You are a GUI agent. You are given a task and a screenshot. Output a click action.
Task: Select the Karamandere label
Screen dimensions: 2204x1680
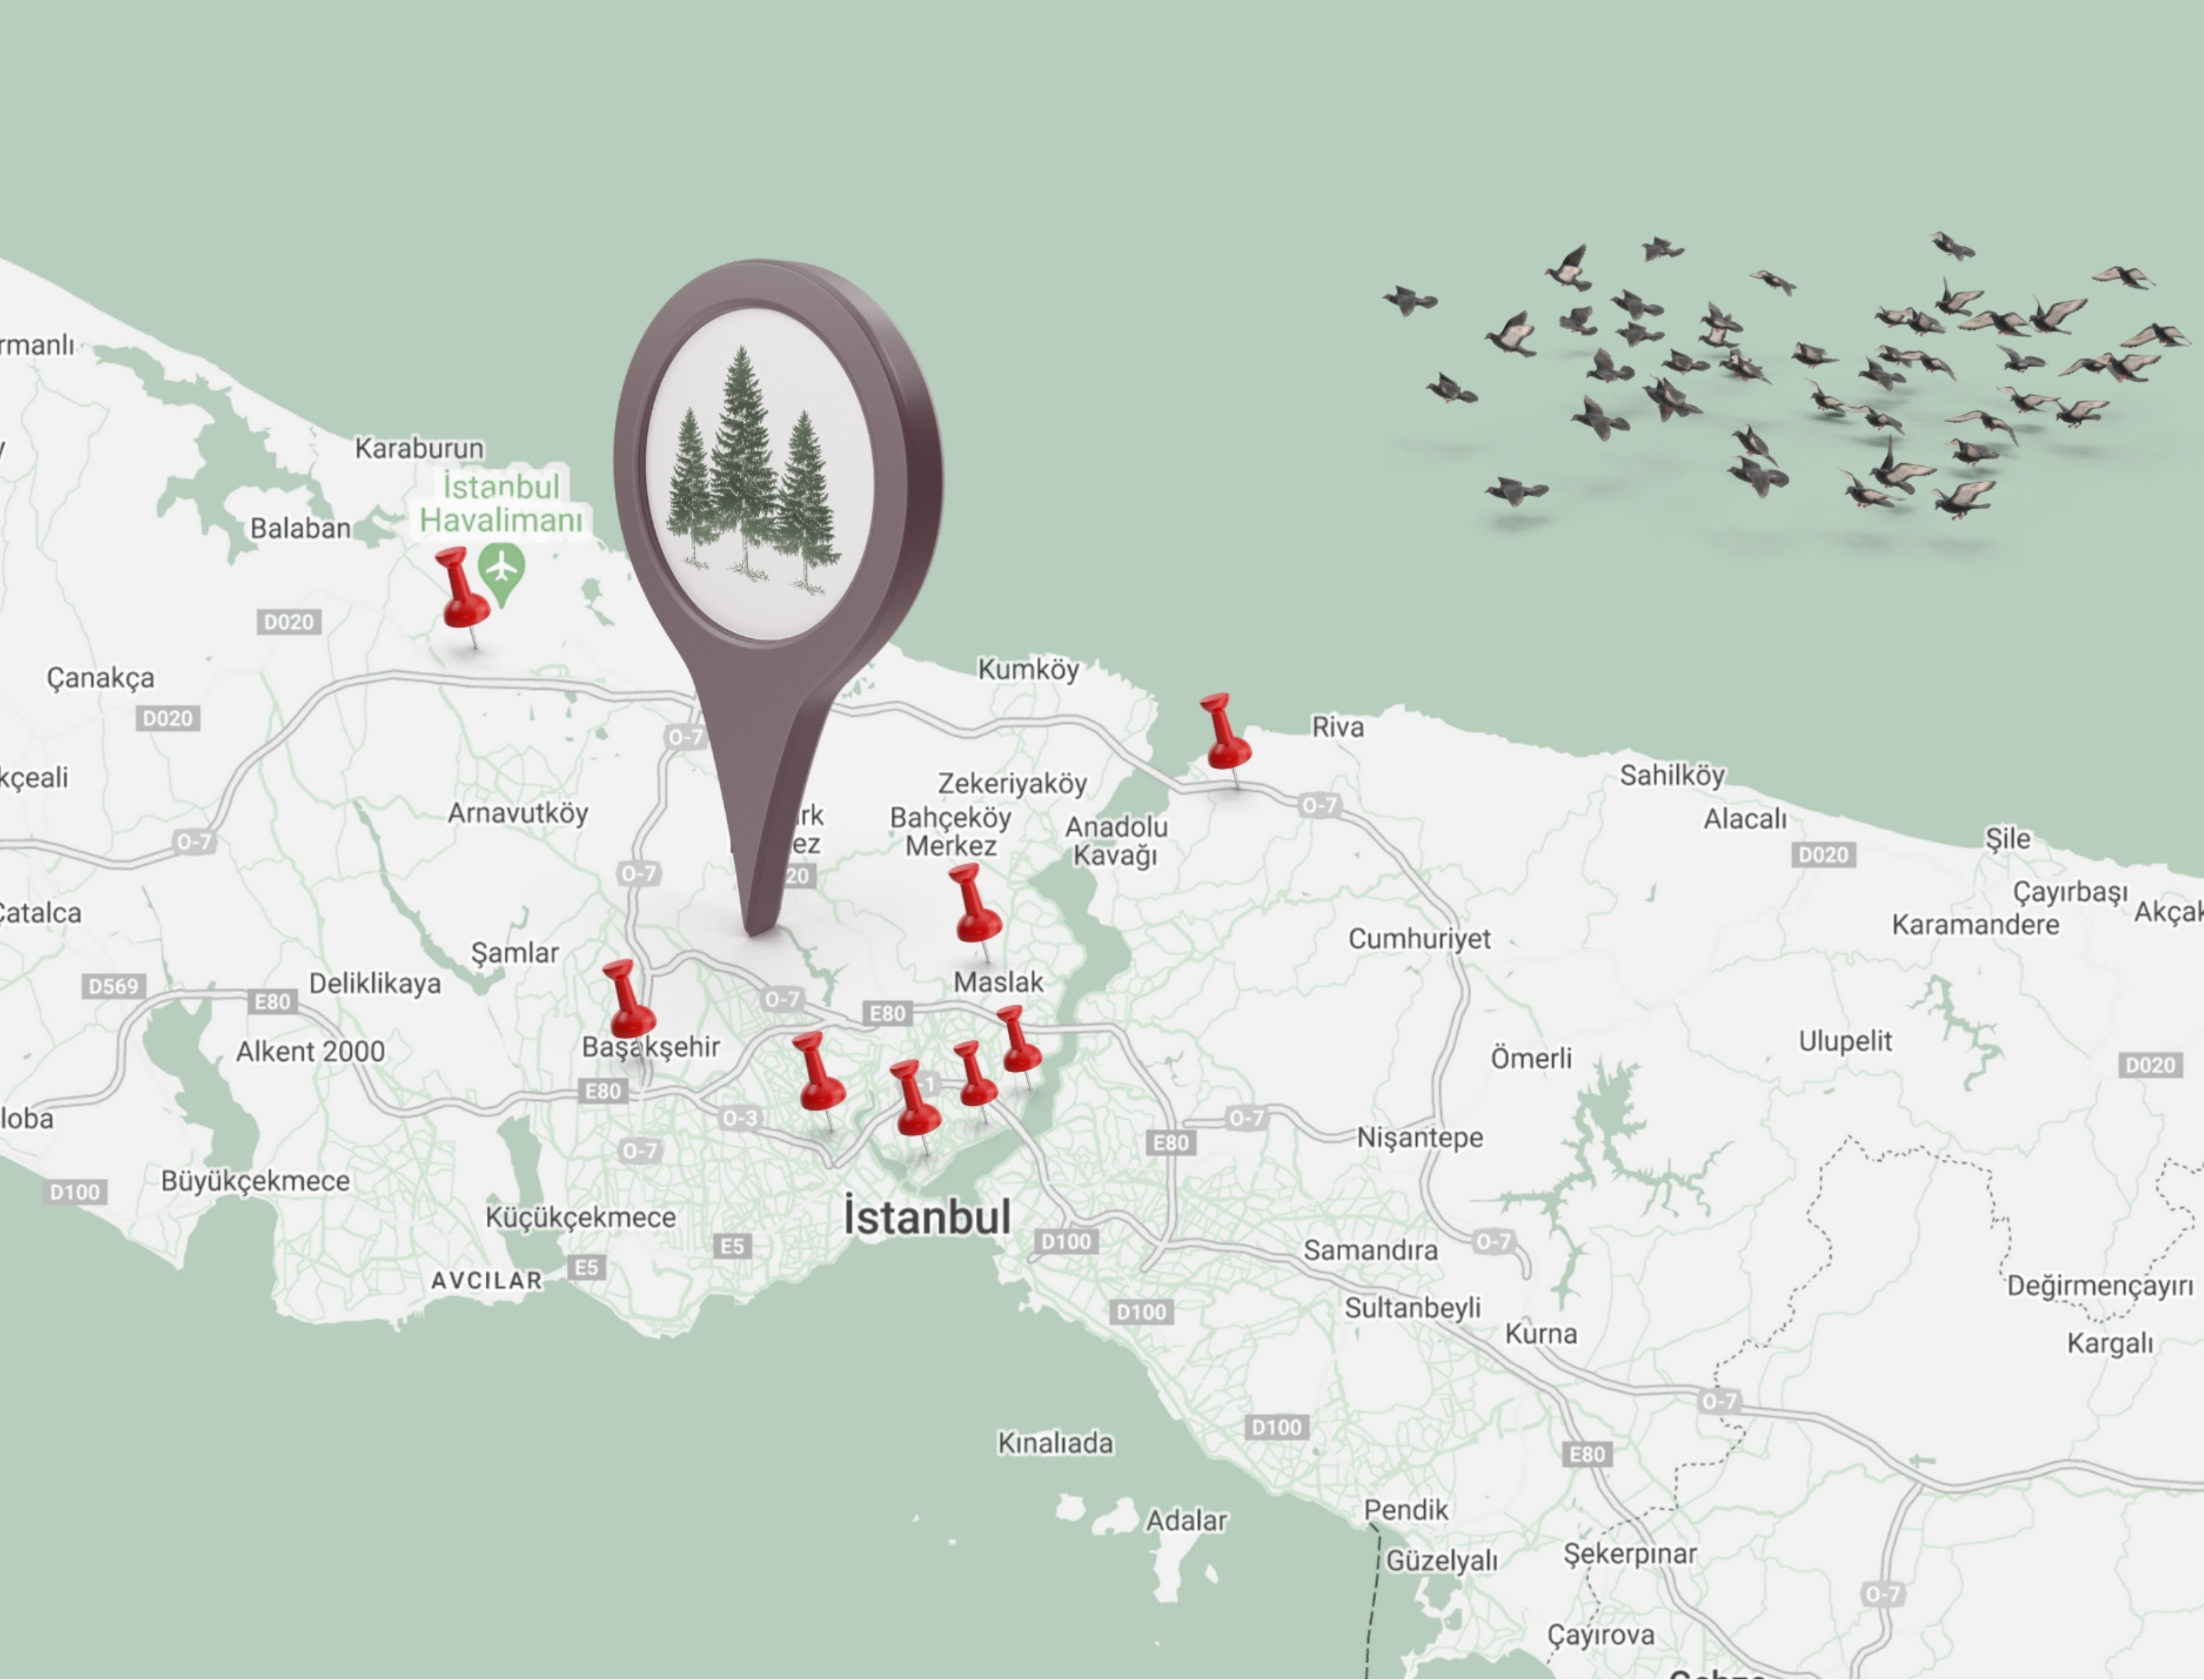(1975, 924)
